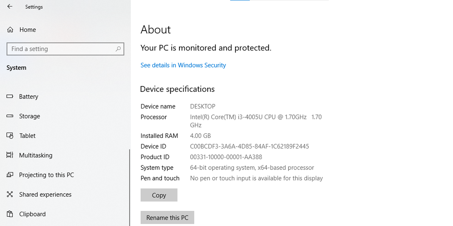The width and height of the screenshot is (453, 226).
Task: Select Multitasking in the sidebar
Action: [x=35, y=155]
